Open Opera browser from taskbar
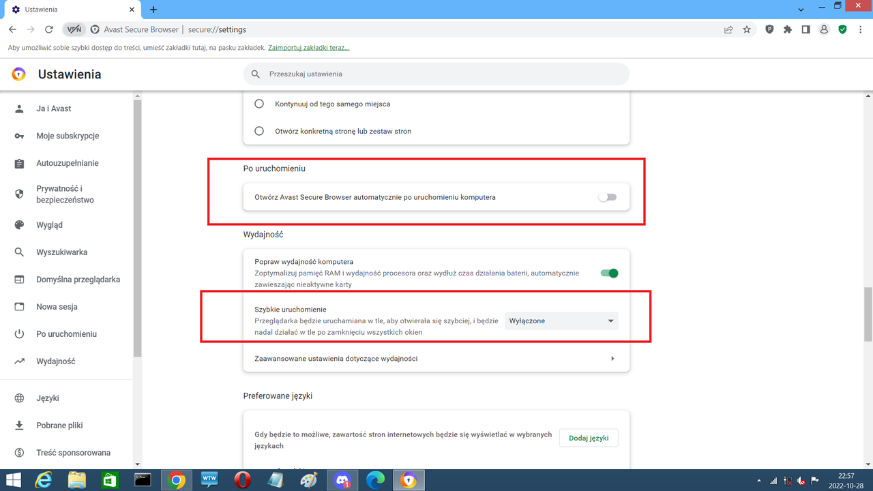Image resolution: width=873 pixels, height=491 pixels. (242, 480)
